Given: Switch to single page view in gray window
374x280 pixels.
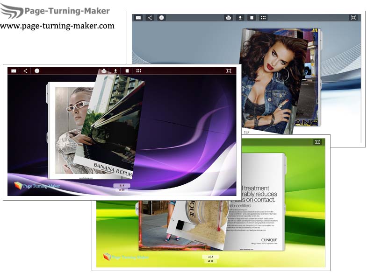Looking at the screenshot, I should point(252,18).
